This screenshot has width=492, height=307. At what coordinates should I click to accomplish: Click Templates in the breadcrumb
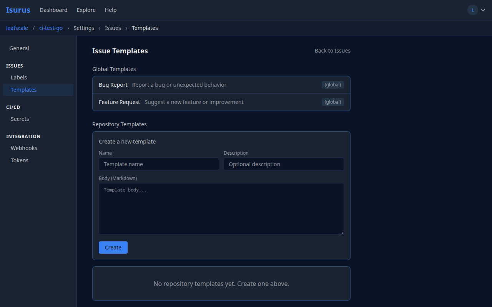(x=145, y=28)
